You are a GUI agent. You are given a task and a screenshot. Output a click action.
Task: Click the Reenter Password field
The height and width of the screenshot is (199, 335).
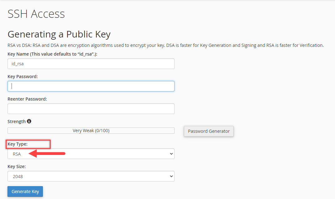[x=91, y=109]
